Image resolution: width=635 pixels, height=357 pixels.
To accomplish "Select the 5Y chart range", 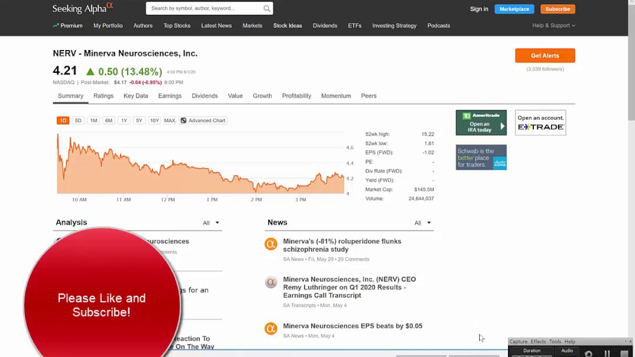I will coord(139,120).
